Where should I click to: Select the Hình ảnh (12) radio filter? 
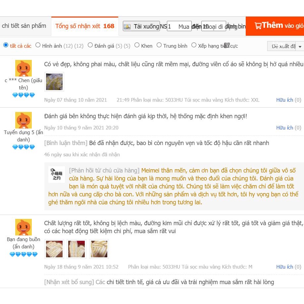click(x=38, y=45)
